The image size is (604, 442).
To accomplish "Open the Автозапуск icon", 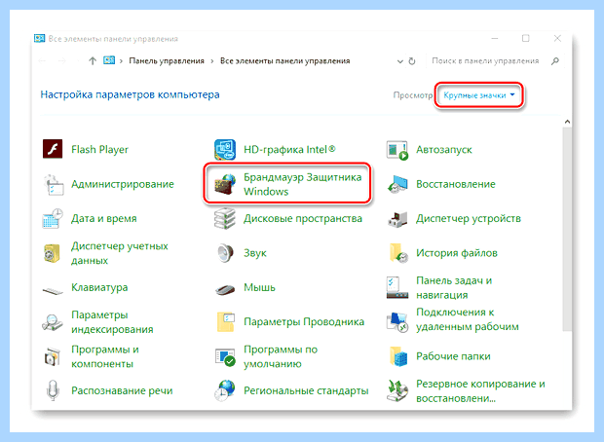I will click(x=397, y=150).
